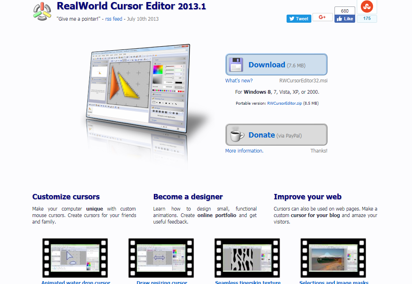The width and height of the screenshot is (412, 284).
Task: Click the 680 Facebook like count
Action: tap(345, 11)
